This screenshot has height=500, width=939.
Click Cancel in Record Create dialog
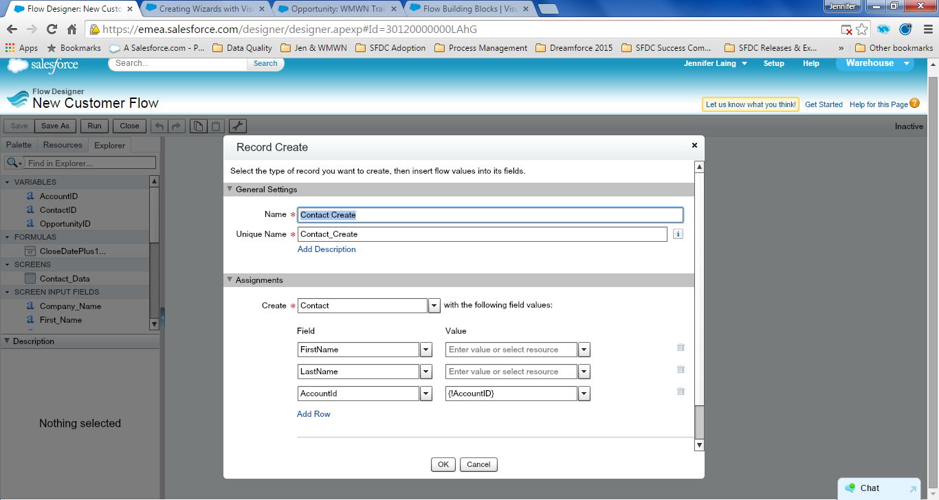[478, 464]
